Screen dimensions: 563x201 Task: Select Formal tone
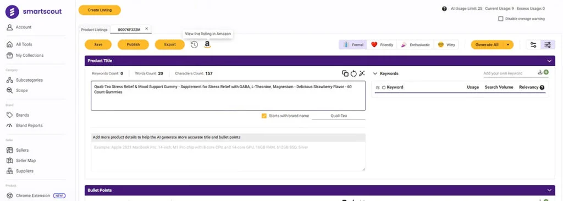[353, 45]
